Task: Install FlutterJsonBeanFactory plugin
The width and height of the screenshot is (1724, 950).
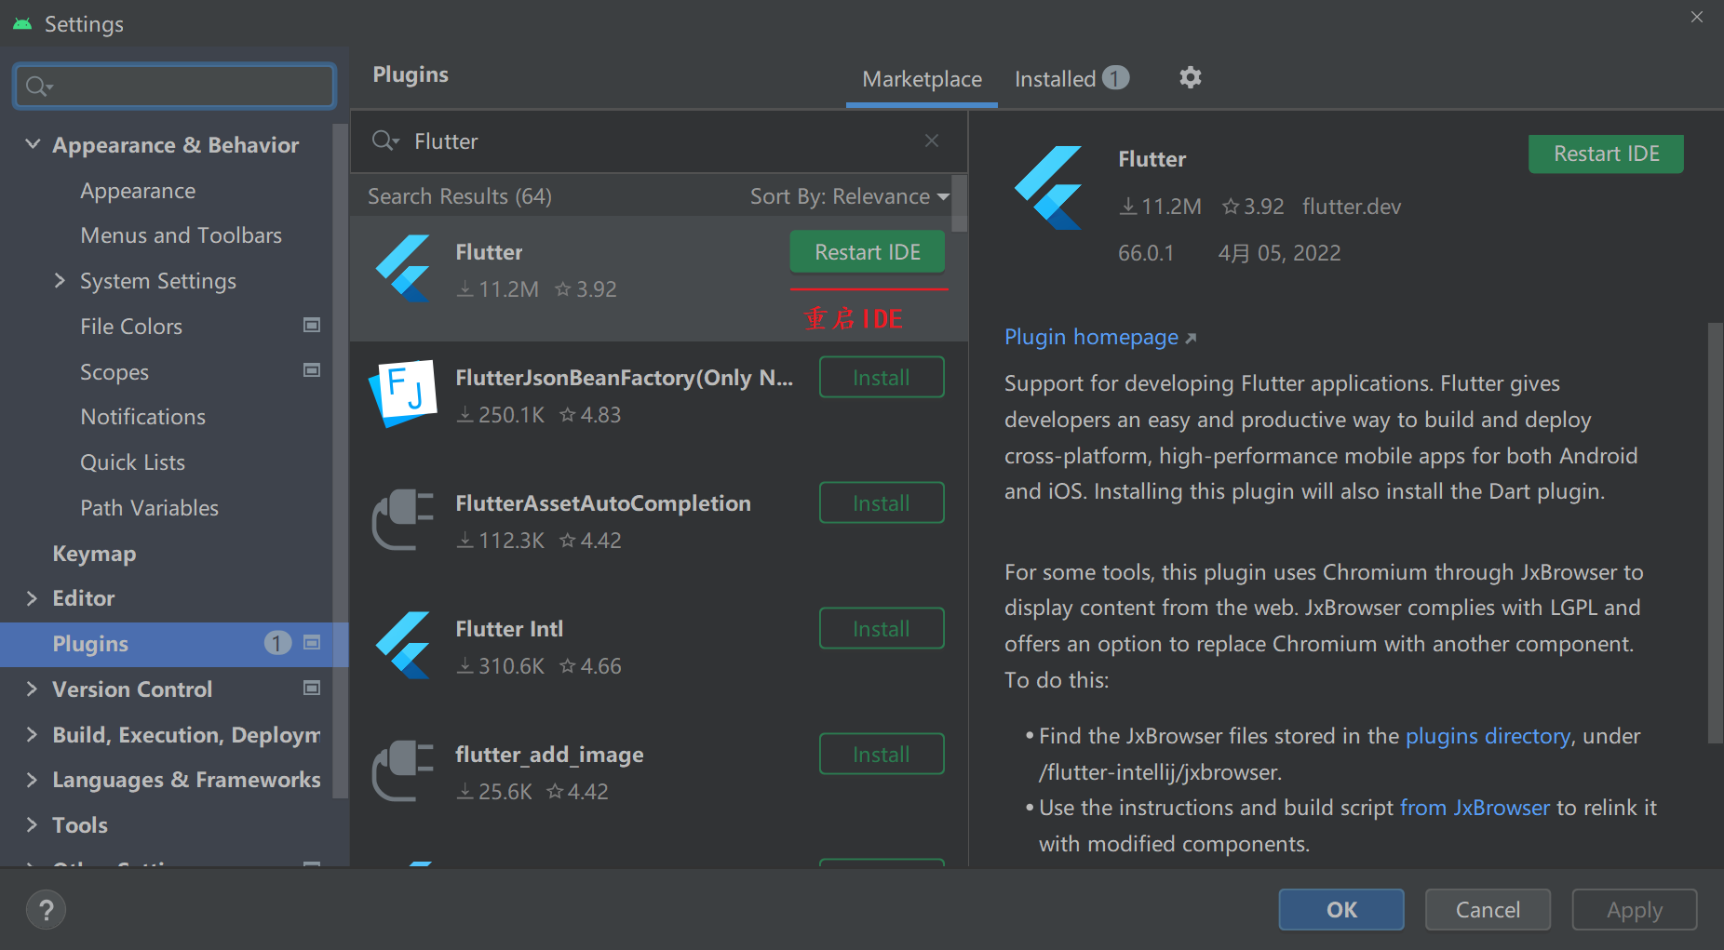Action: (882, 377)
